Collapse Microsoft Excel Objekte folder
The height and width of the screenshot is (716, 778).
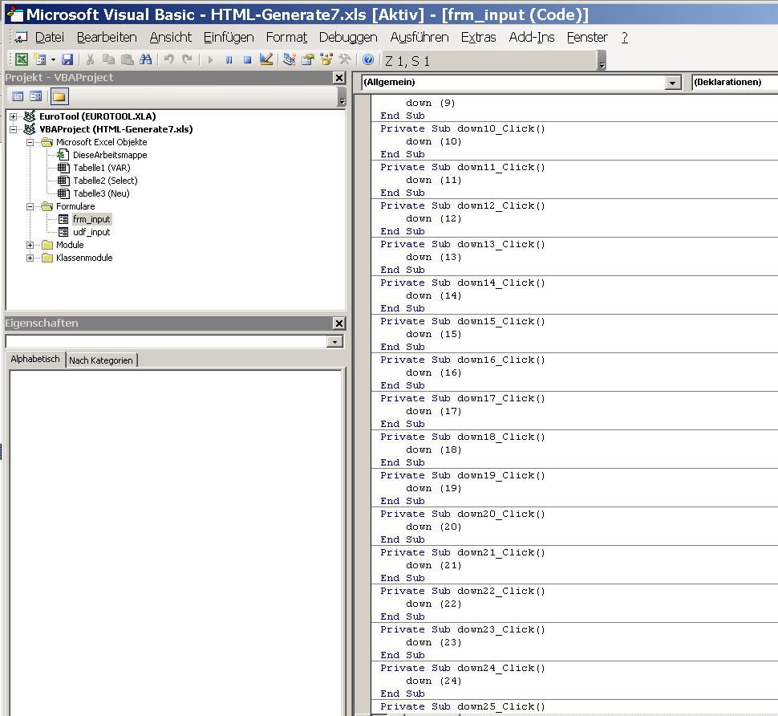click(x=30, y=143)
